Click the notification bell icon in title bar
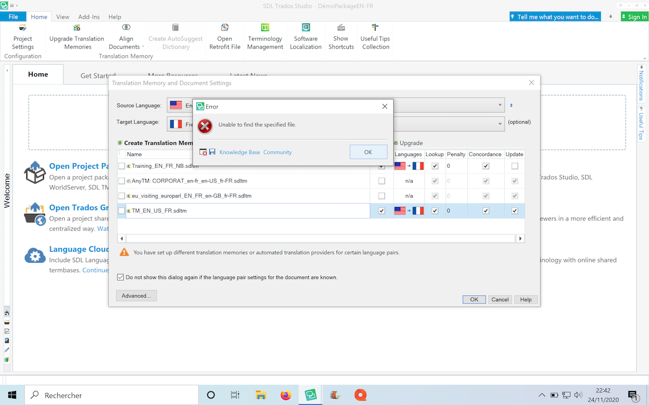This screenshot has width=649, height=405. click(611, 17)
